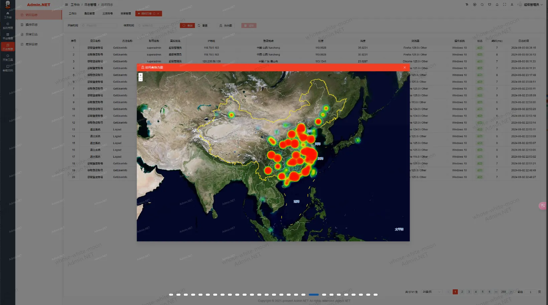Click the 重置 reset button
The width and height of the screenshot is (548, 305).
click(x=202, y=25)
